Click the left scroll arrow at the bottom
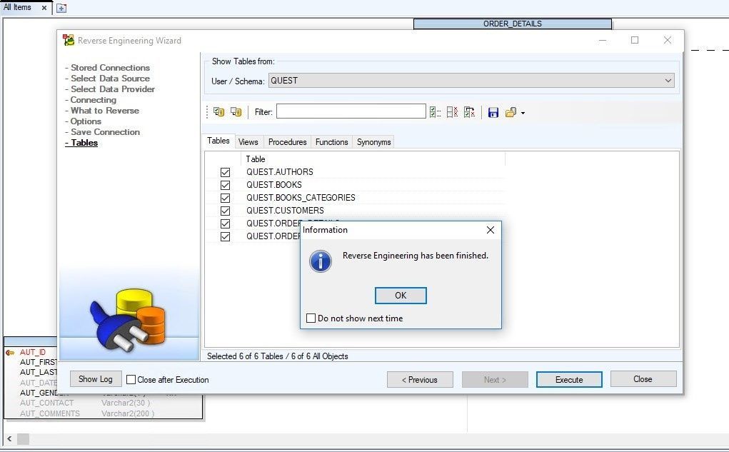Screen dimensions: 729x452 [x=9, y=438]
